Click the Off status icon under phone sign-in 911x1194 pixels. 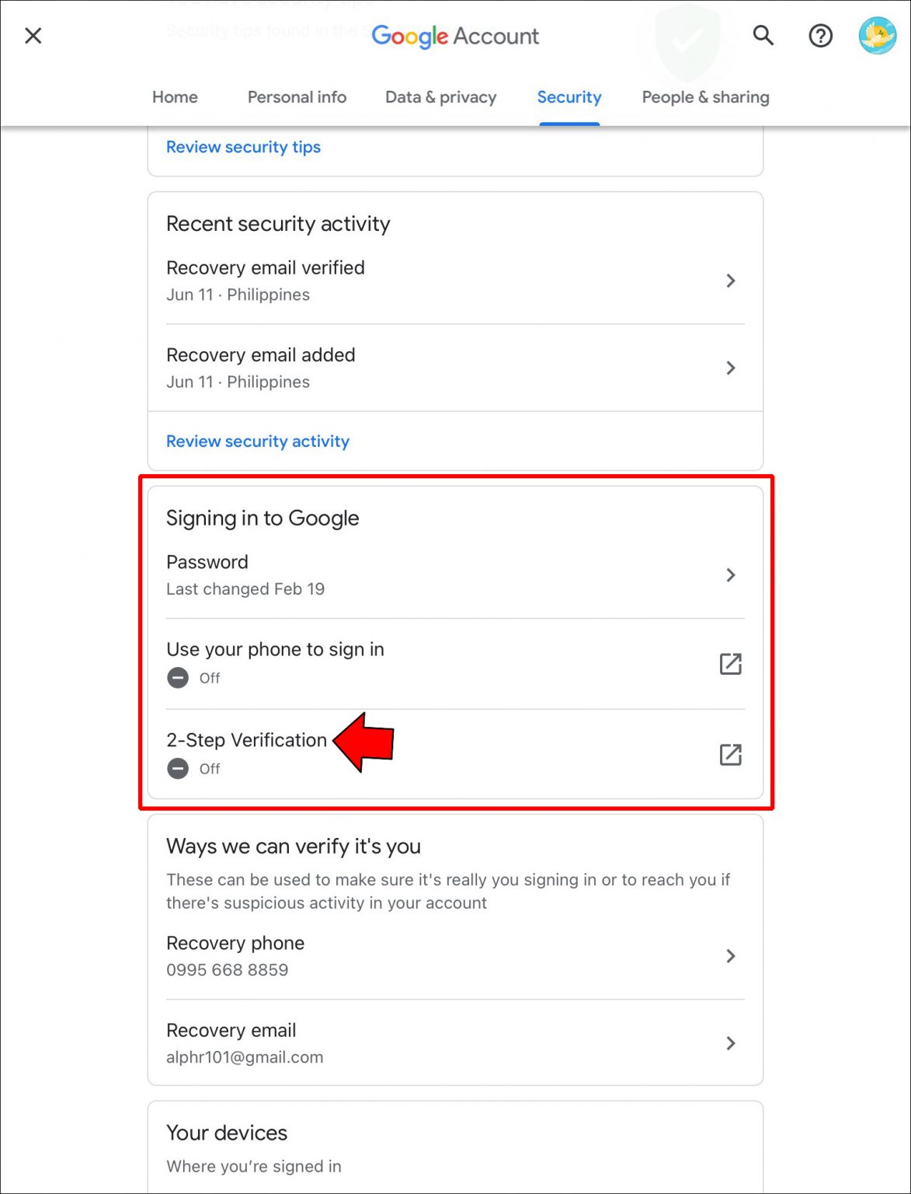(x=178, y=678)
